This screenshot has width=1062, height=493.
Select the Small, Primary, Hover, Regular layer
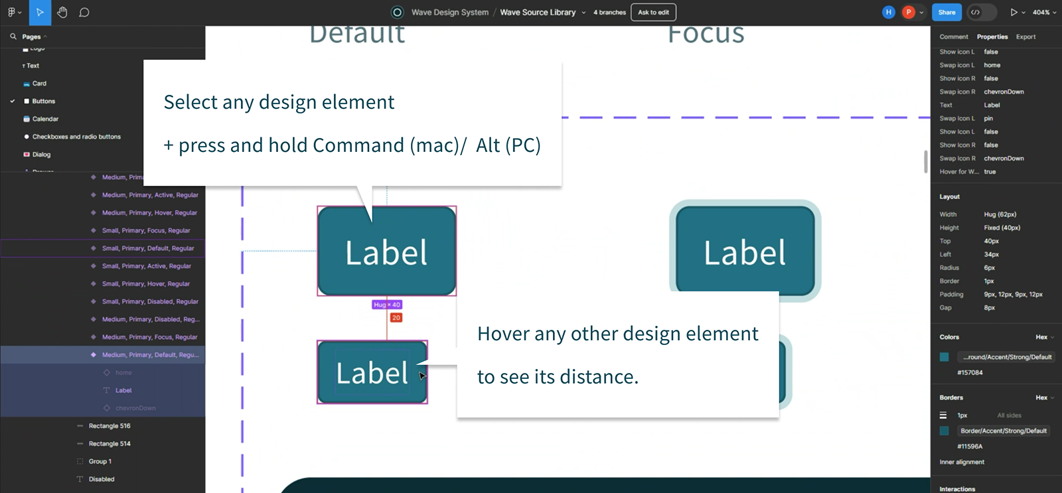point(102,284)
